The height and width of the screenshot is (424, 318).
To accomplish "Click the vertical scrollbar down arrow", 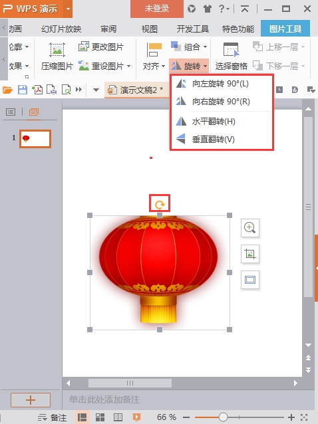I will pyautogui.click(x=308, y=345).
